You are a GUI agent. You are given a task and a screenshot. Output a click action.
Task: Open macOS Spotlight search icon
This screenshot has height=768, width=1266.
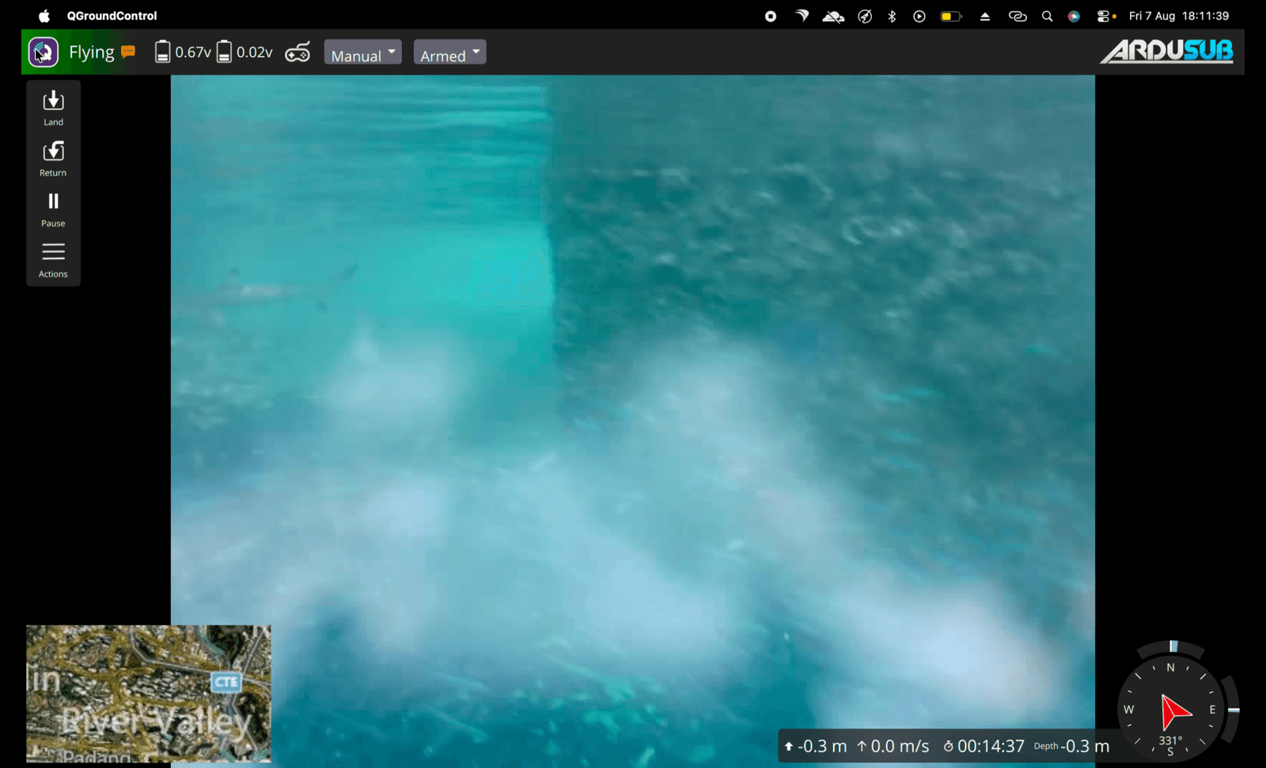click(1047, 16)
